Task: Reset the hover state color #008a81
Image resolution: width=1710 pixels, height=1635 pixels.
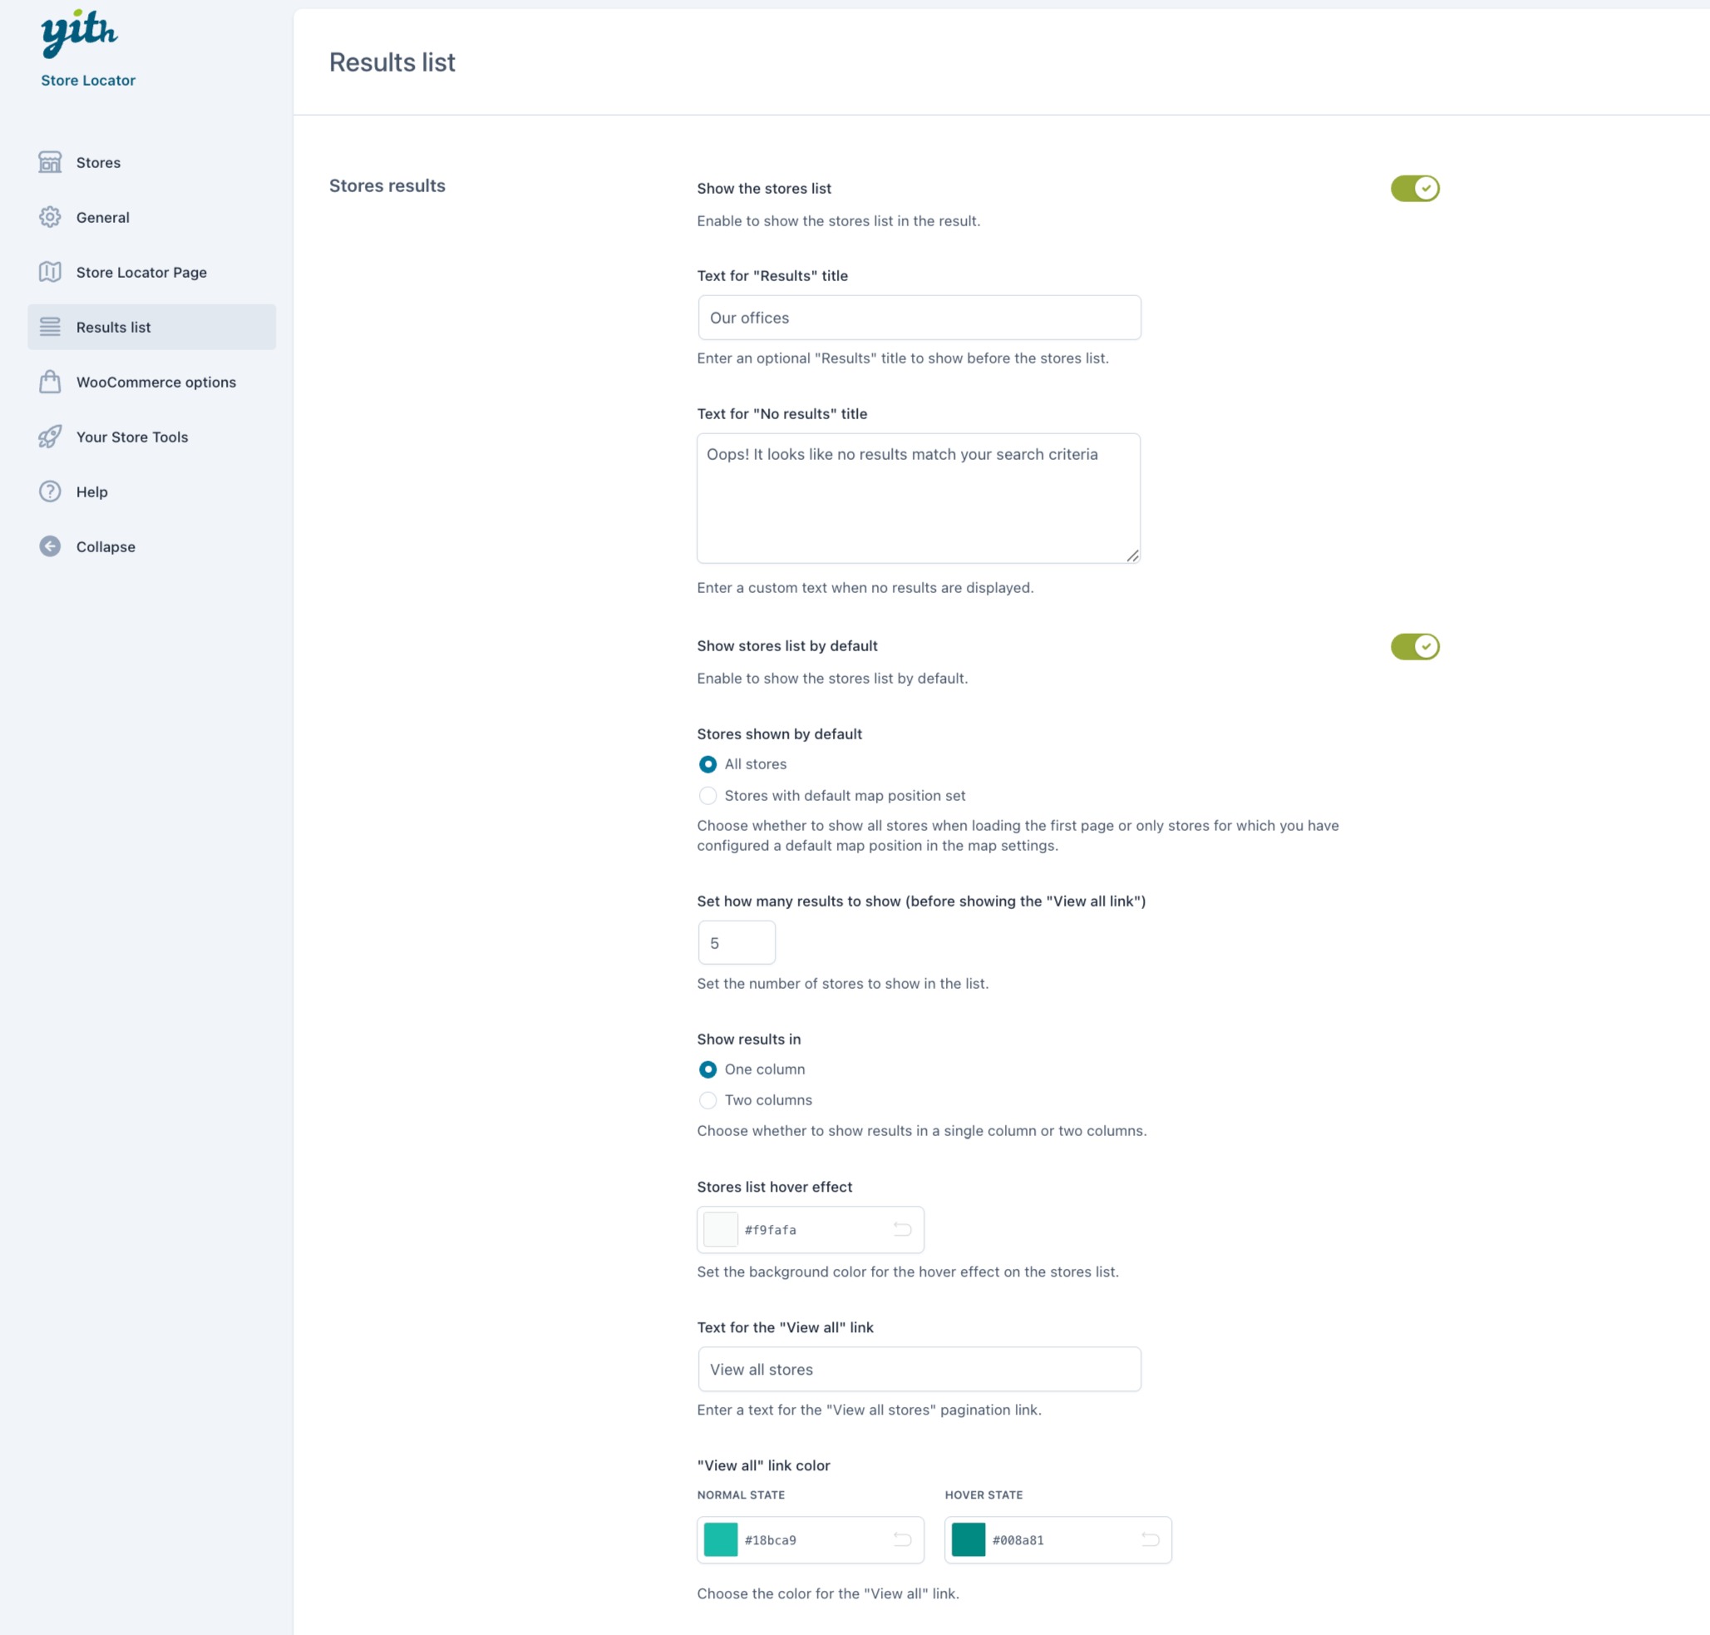Action: pyautogui.click(x=1150, y=1539)
